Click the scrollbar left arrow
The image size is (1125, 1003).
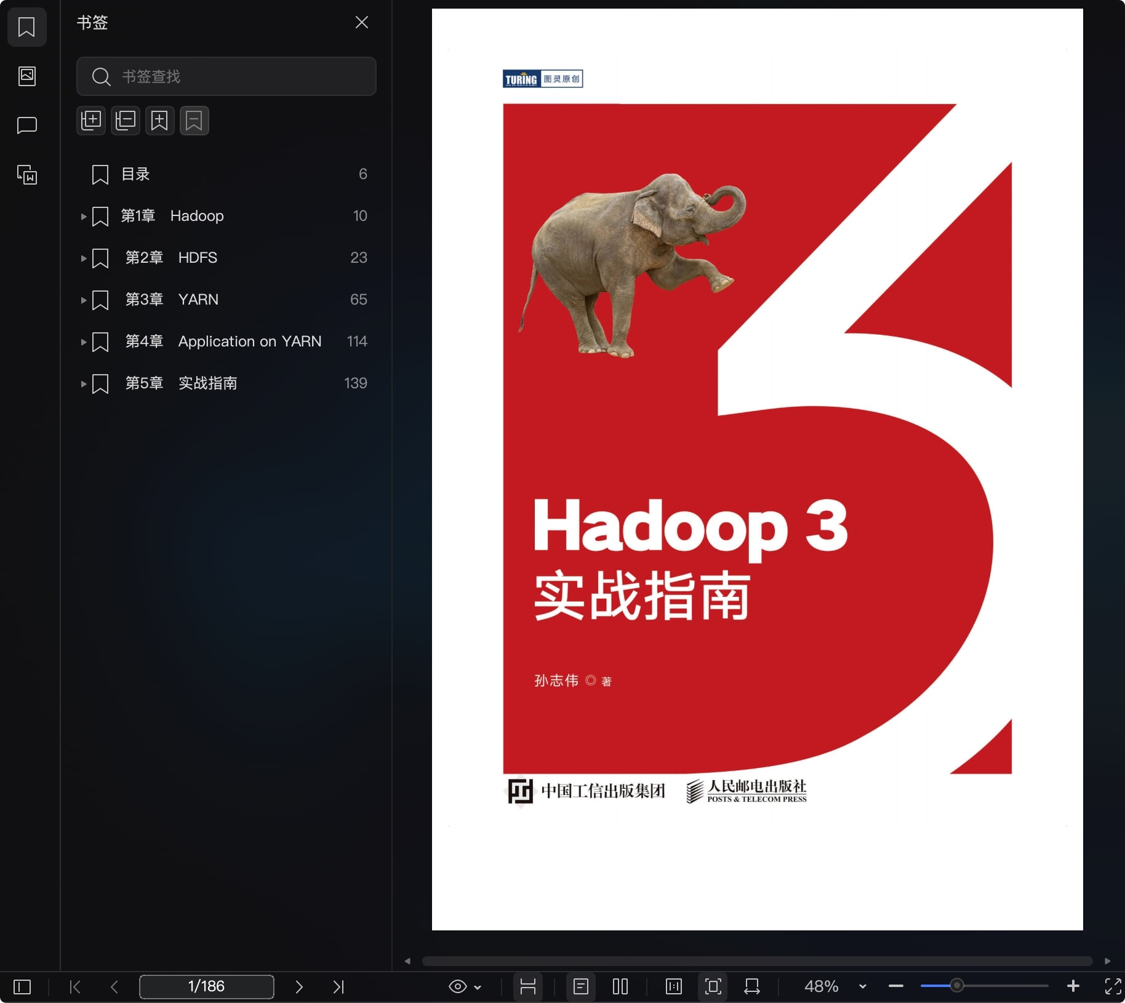pyautogui.click(x=407, y=961)
